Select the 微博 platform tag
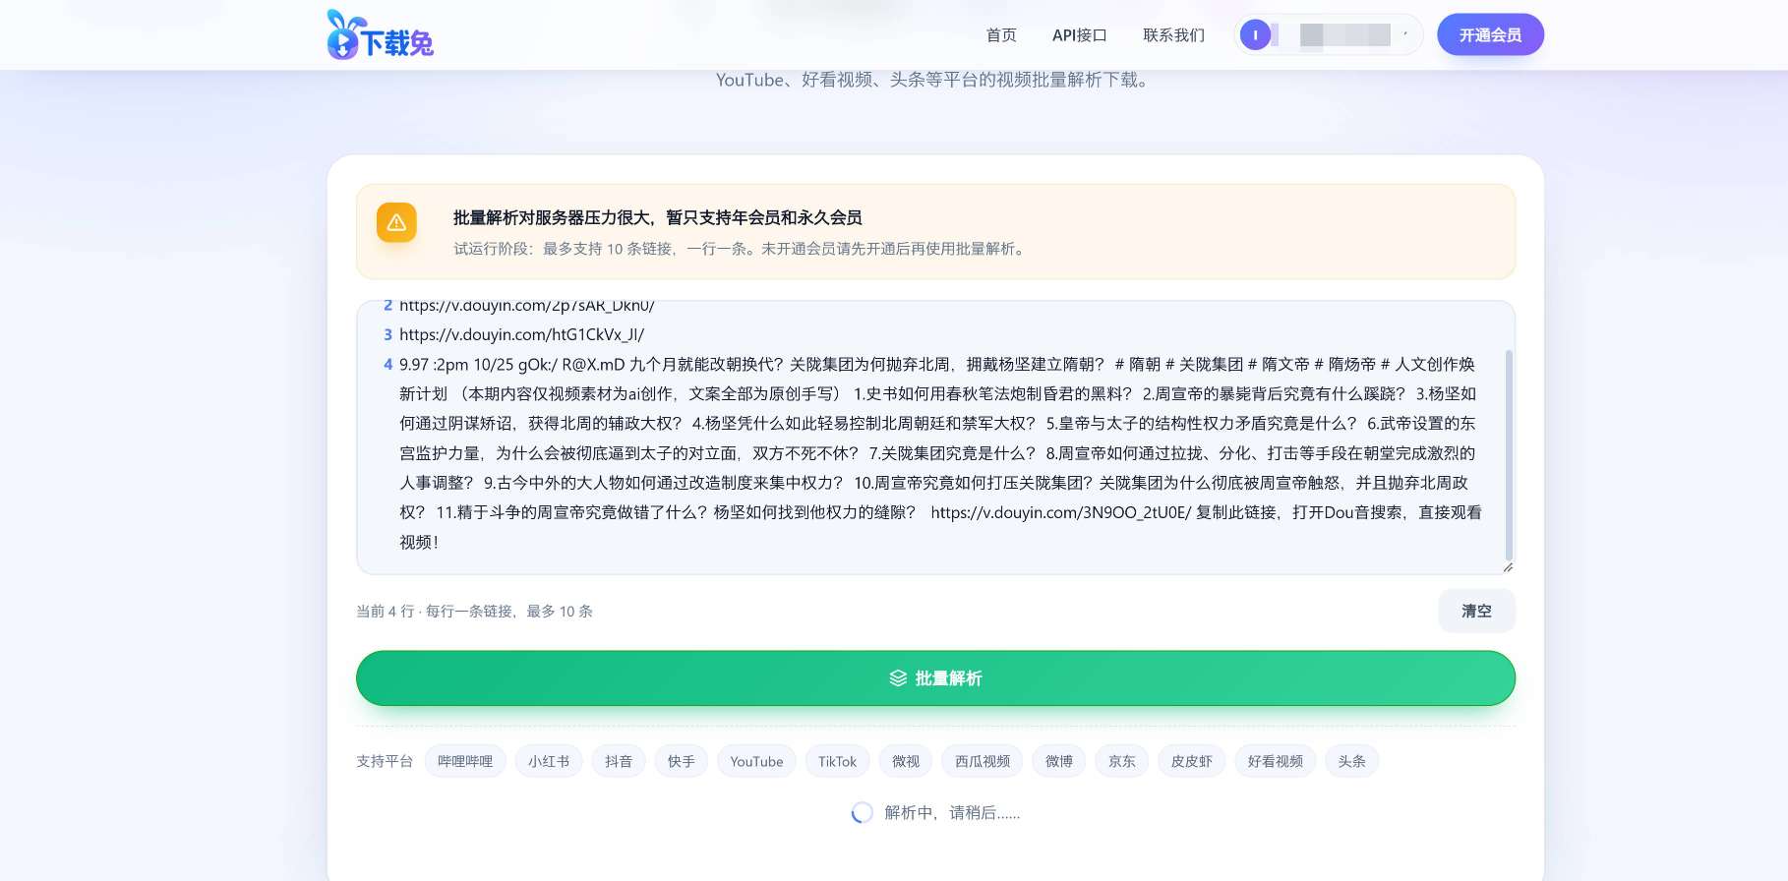1788x881 pixels. [x=1059, y=761]
